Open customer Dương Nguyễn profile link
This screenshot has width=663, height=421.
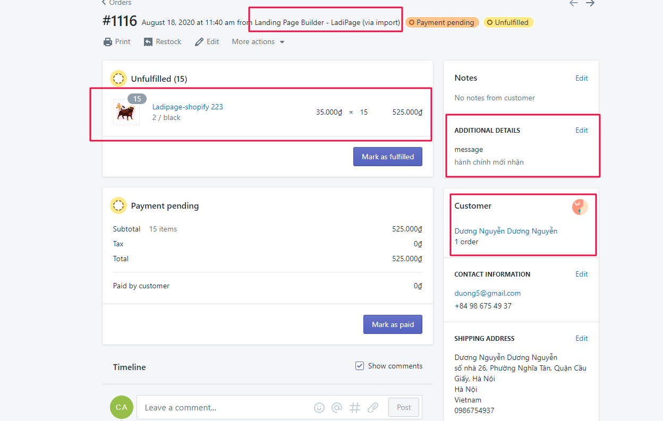[506, 231]
